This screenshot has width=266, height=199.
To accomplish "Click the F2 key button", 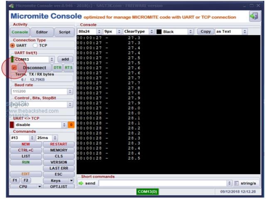I will (26, 180).
